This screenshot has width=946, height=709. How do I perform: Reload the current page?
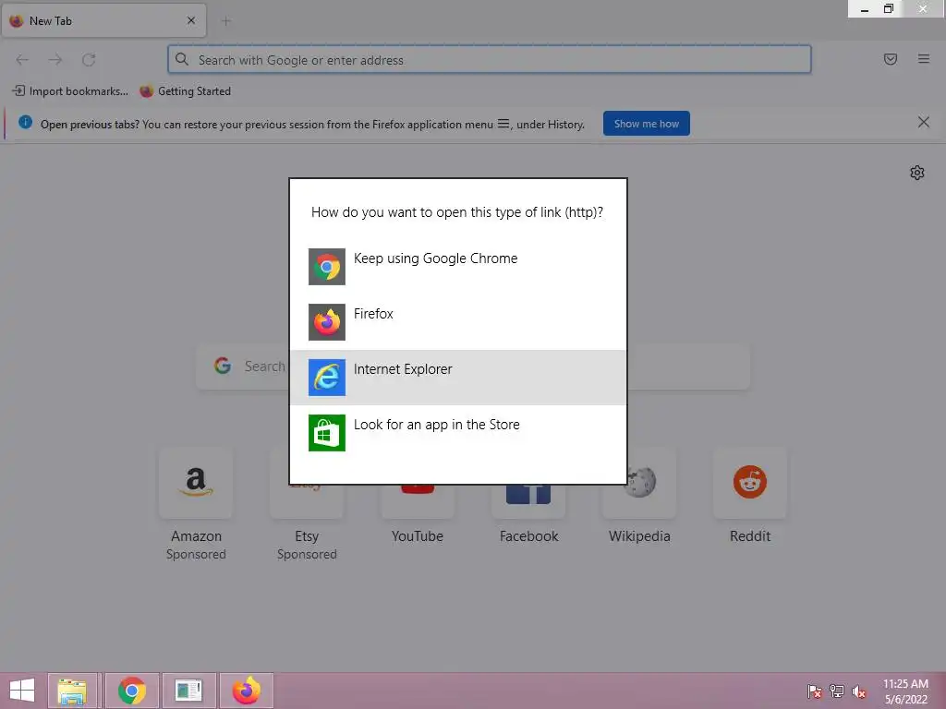coord(89,60)
